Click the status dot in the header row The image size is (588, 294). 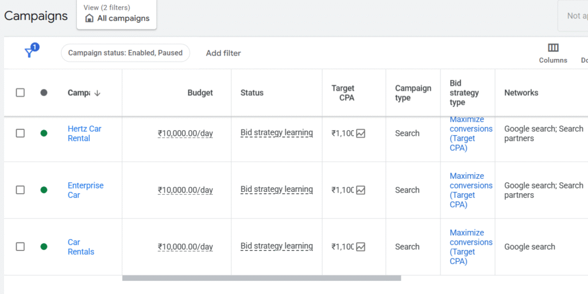point(44,92)
